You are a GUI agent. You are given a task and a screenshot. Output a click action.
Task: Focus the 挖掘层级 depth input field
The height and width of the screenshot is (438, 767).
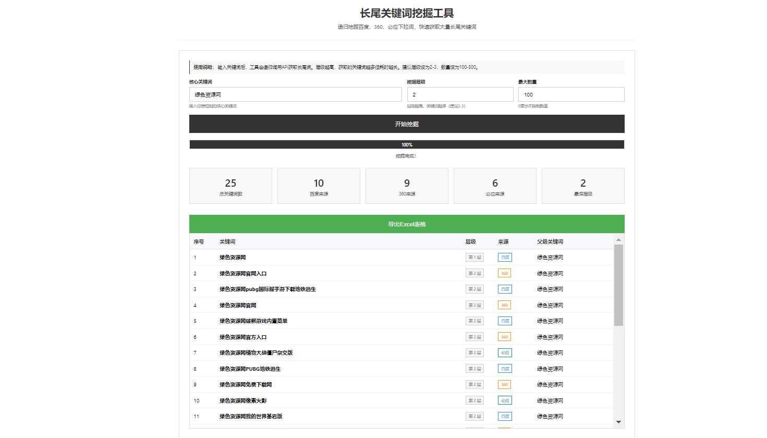click(x=460, y=94)
